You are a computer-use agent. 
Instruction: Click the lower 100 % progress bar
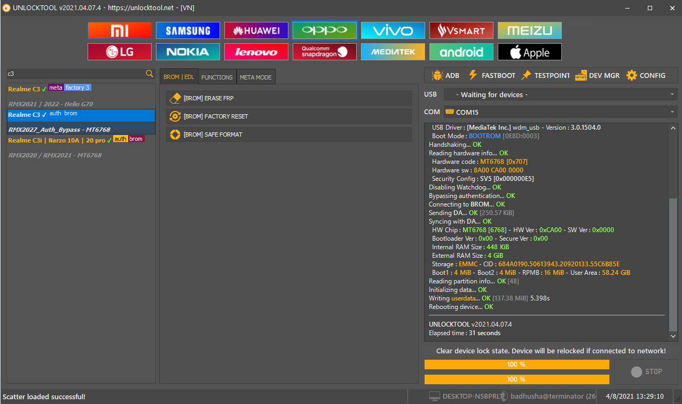pos(517,379)
